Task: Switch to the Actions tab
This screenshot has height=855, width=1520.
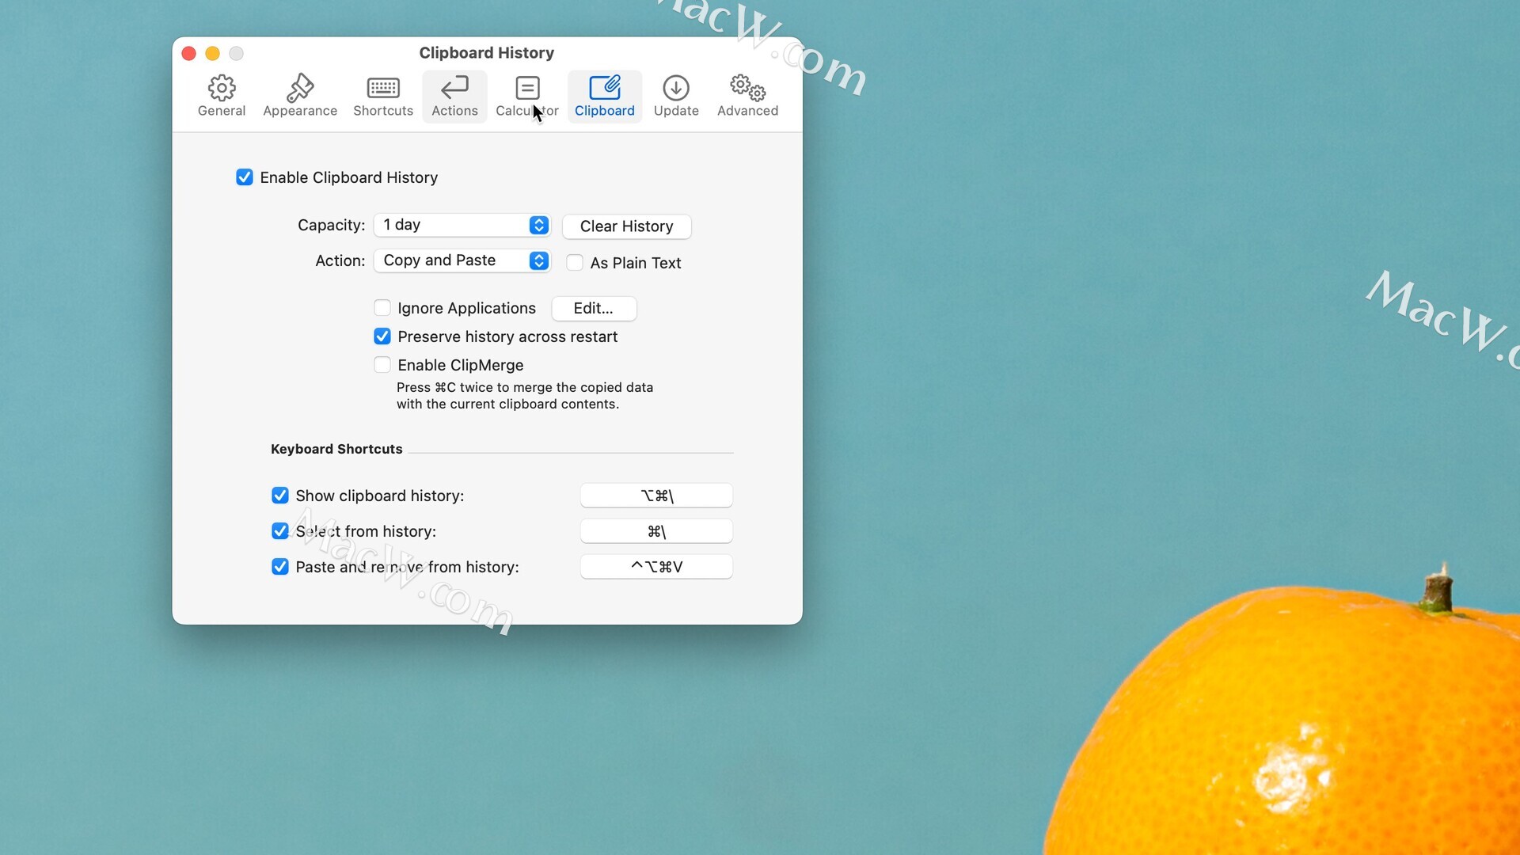Action: 454,97
